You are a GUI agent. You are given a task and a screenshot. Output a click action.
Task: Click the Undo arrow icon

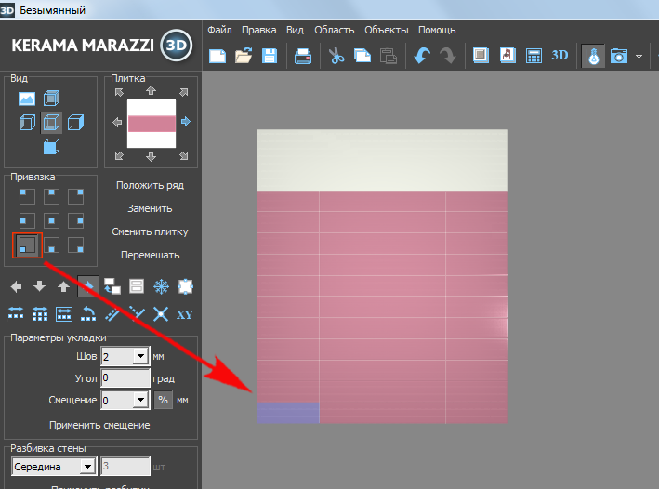point(422,56)
